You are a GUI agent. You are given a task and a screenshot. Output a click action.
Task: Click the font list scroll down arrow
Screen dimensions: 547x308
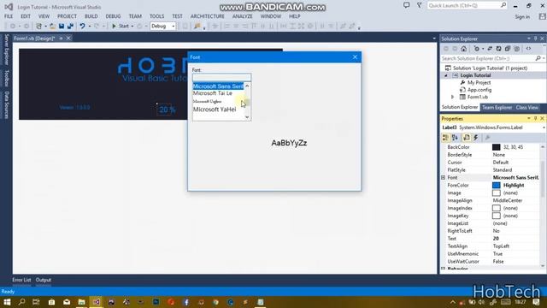coord(247,117)
